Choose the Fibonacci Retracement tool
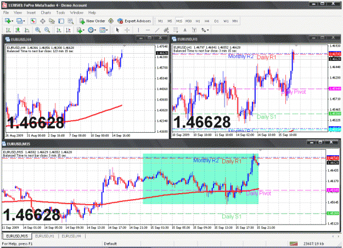This screenshot has width=343, height=248. click(x=176, y=30)
